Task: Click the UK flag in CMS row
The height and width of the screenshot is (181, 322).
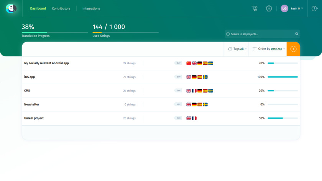Action: (x=189, y=91)
